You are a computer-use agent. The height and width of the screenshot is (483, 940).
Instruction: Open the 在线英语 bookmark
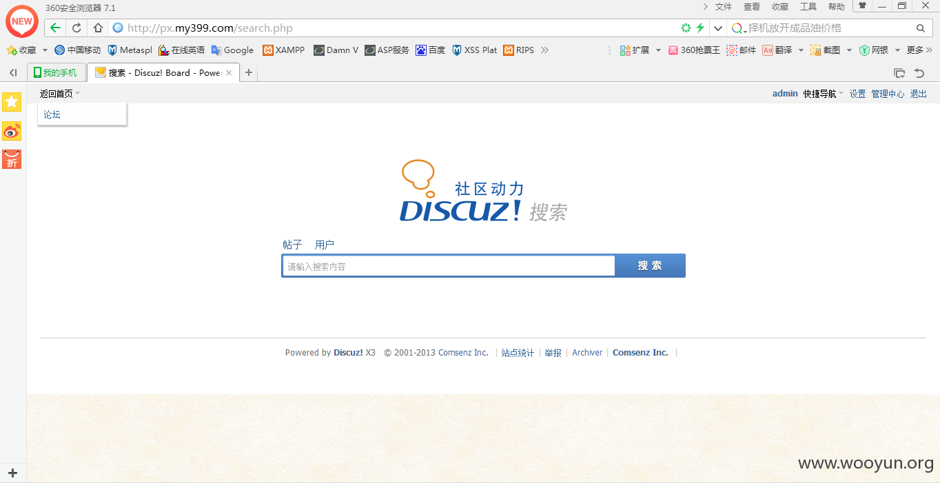pyautogui.click(x=181, y=50)
